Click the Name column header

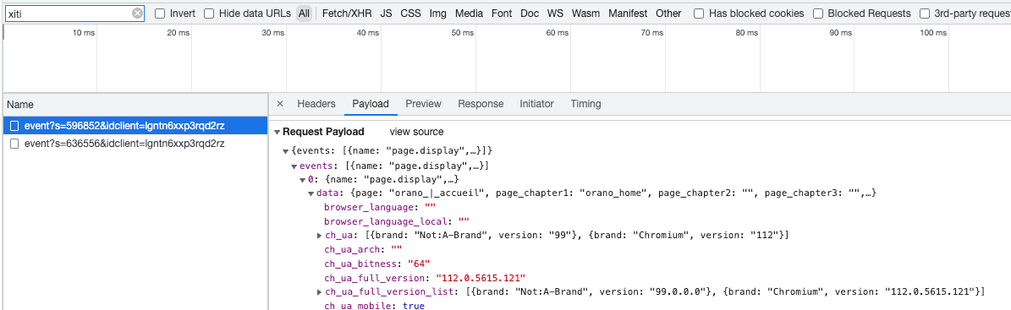(x=135, y=104)
